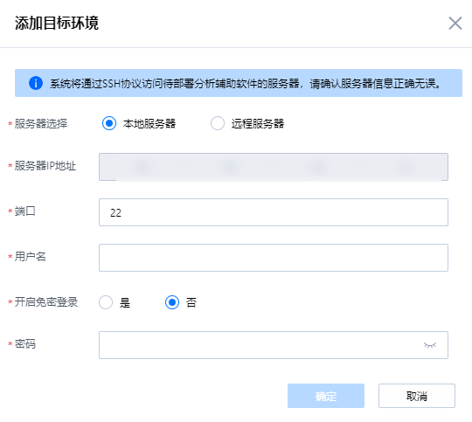Toggle password visibility eye icon
The height and width of the screenshot is (422, 472).
[x=430, y=345]
